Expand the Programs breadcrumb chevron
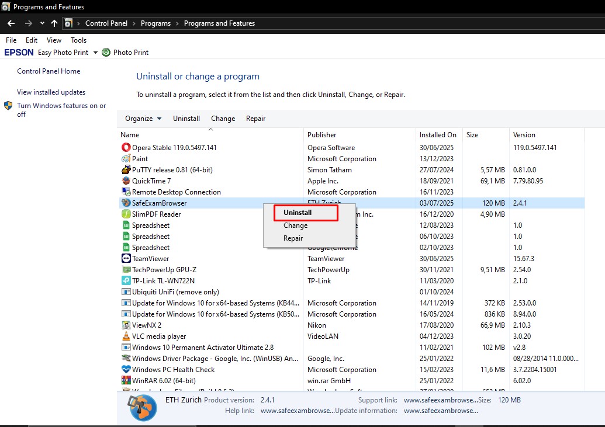Image resolution: width=605 pixels, height=427 pixels. tap(177, 23)
